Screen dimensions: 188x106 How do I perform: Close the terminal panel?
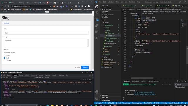point(185,81)
